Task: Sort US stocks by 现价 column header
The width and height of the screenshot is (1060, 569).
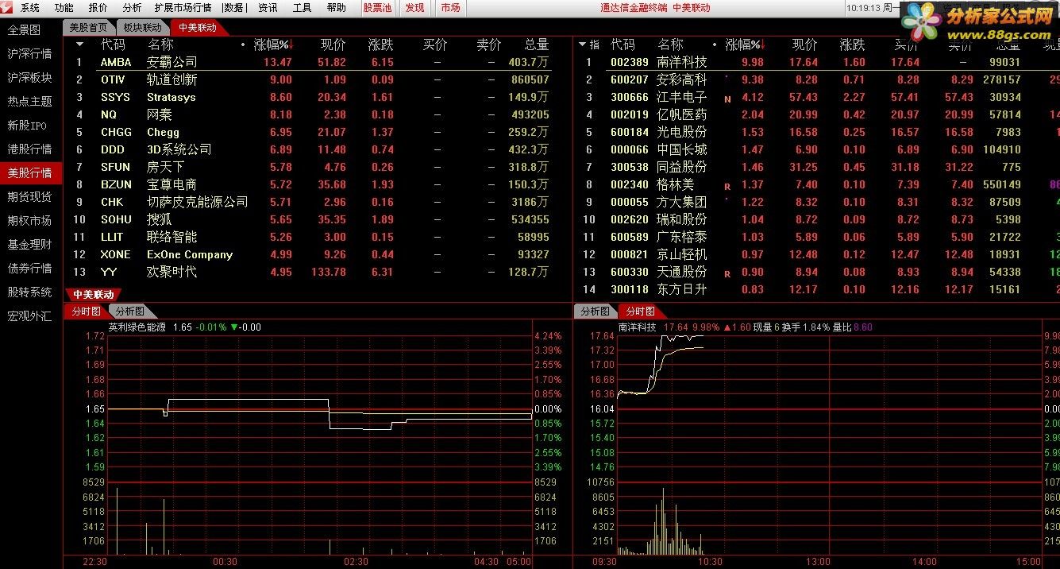Action: coord(333,45)
